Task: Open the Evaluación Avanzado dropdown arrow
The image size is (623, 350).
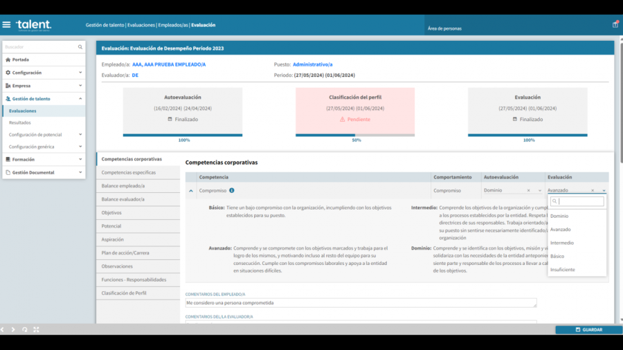Action: (x=604, y=190)
